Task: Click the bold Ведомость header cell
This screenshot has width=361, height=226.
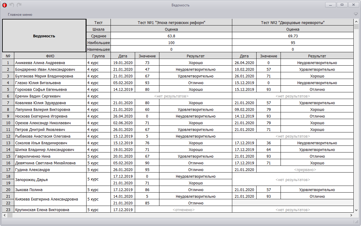Action: [44, 36]
